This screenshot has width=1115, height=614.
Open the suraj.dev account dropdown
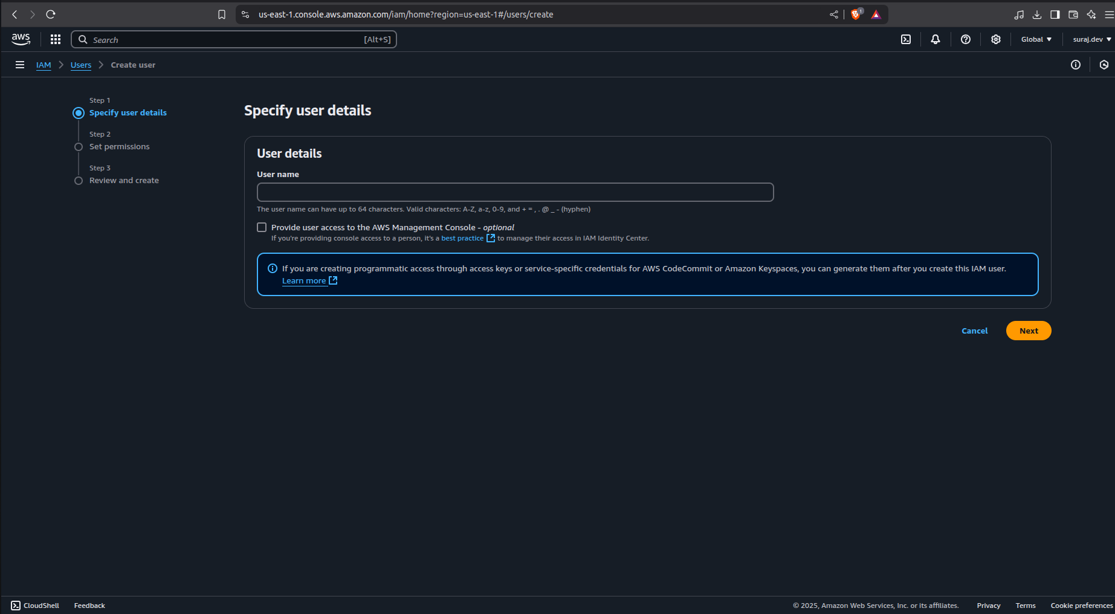(x=1092, y=39)
